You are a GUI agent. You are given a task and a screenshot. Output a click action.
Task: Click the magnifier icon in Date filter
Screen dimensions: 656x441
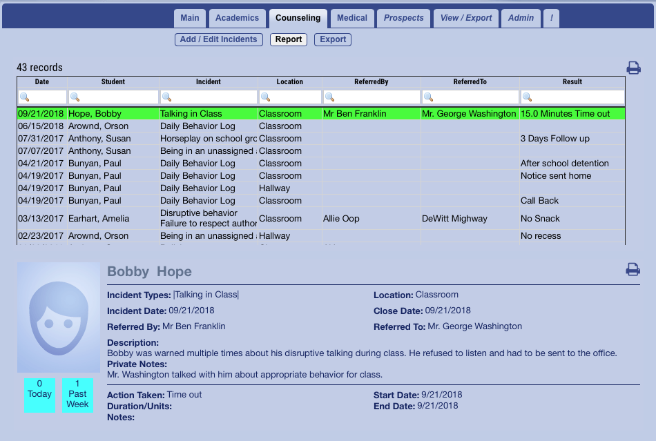pyautogui.click(x=24, y=97)
